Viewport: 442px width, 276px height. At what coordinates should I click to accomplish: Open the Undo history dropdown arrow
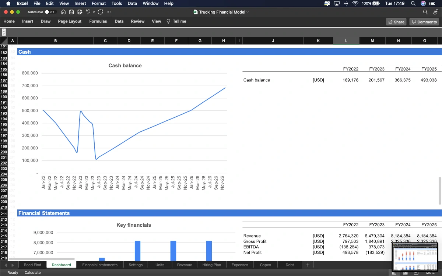[94, 12]
